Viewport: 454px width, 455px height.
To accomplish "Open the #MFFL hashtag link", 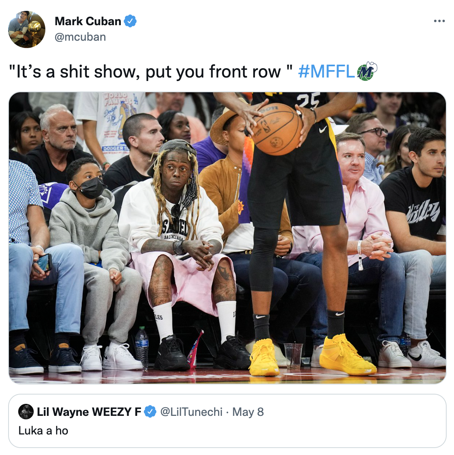I will click(326, 71).
